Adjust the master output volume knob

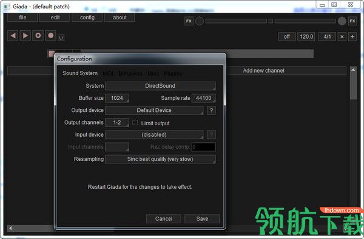pos(342,21)
